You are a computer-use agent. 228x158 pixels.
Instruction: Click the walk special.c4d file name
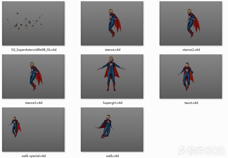(34, 156)
